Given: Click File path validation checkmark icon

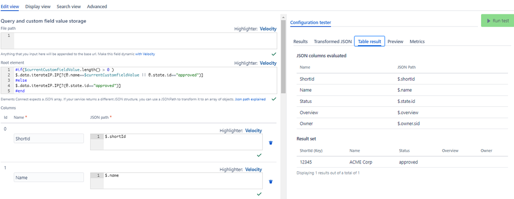Looking at the screenshot, I should 273,53.
